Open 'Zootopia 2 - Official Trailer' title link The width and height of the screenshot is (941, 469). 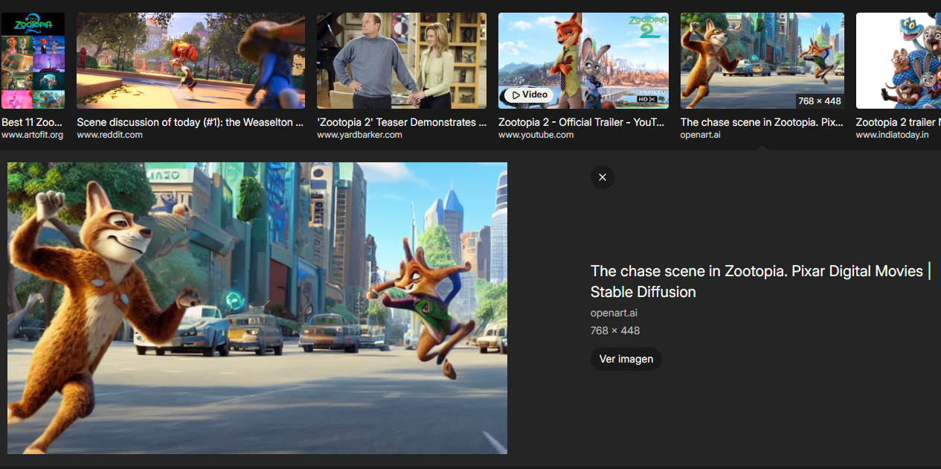(x=582, y=122)
